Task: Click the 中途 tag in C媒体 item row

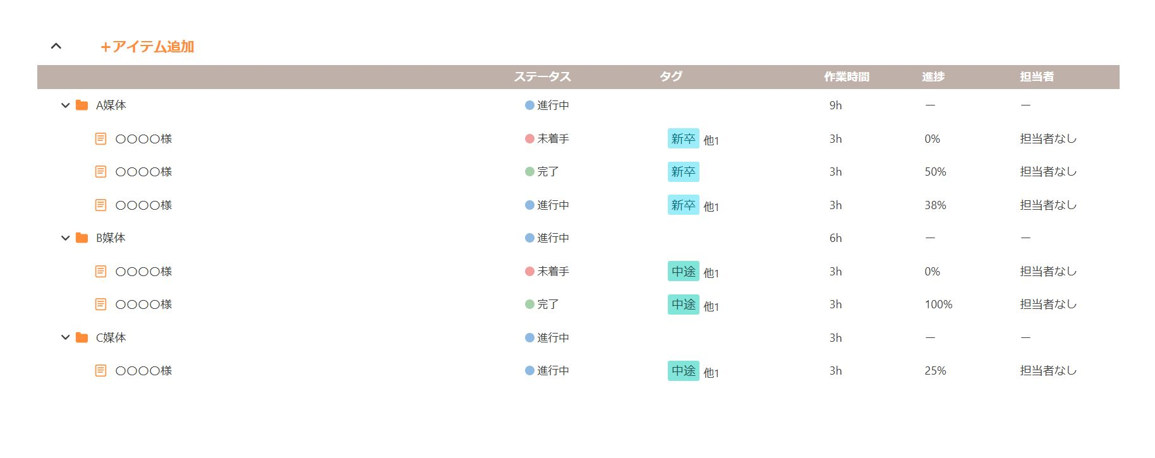Action: point(683,371)
